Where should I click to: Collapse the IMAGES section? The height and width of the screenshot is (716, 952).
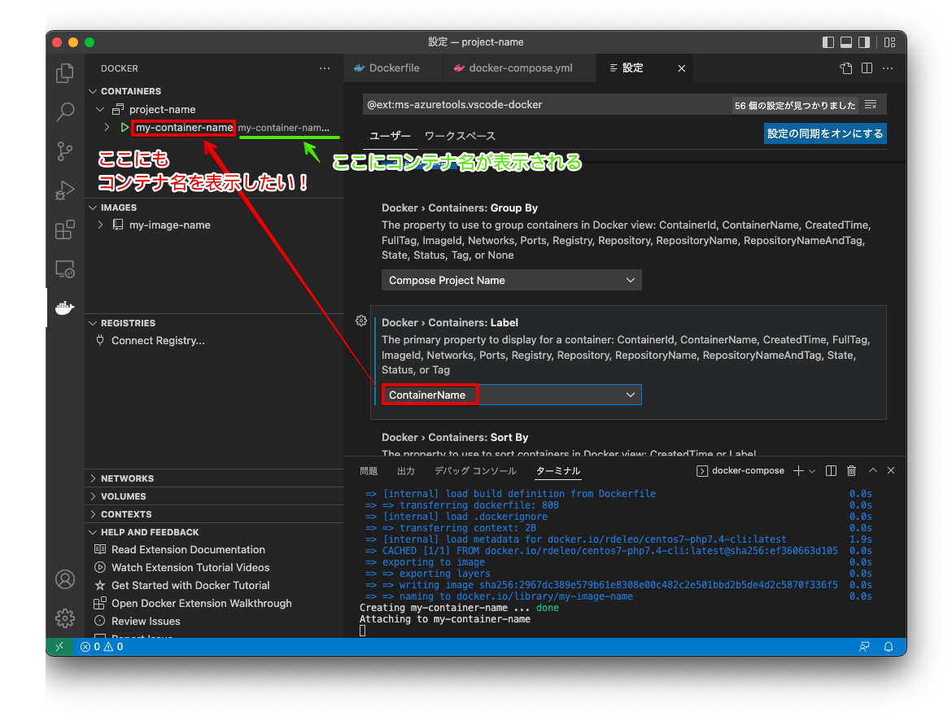point(93,207)
